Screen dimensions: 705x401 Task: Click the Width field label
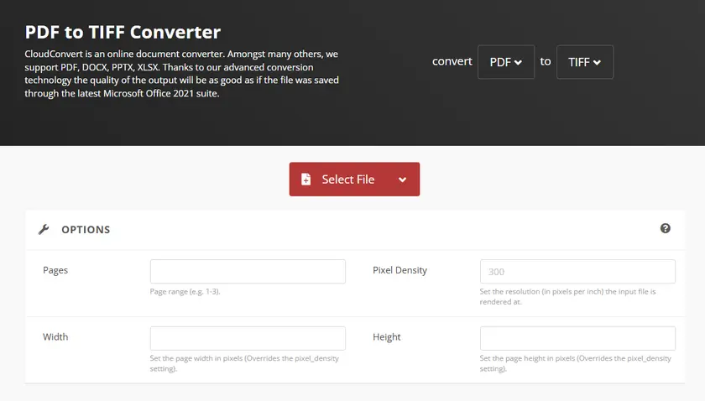coord(55,337)
